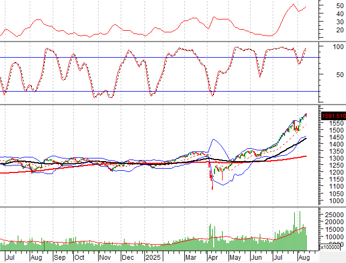Click the 1200 price axis label
Viewport: 346px width, 263px height.
click(336, 172)
